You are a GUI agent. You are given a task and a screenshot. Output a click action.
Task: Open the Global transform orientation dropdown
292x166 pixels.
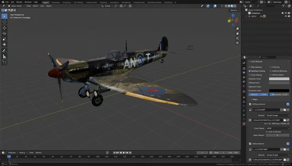click(107, 6)
